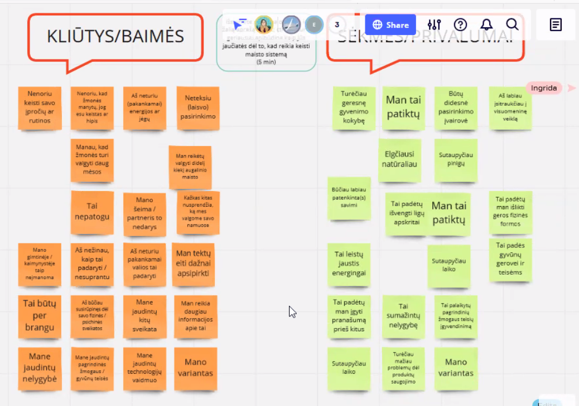Select note 'Tai padėtų man išlikti geros fizinės formos'
This screenshot has width=579, height=406.
point(510,212)
